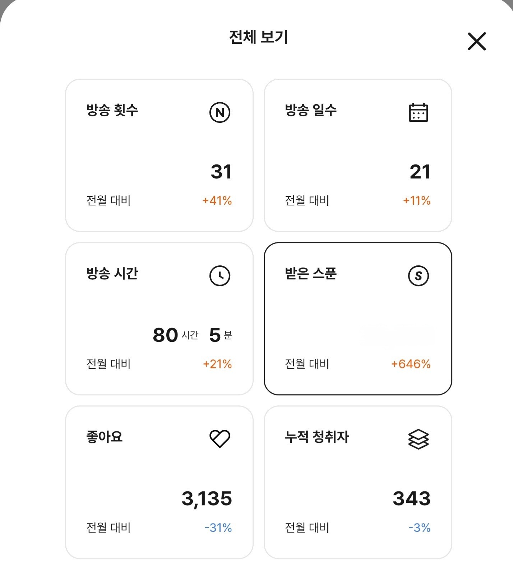Click the N icon on 방송 횟수 card

point(219,112)
